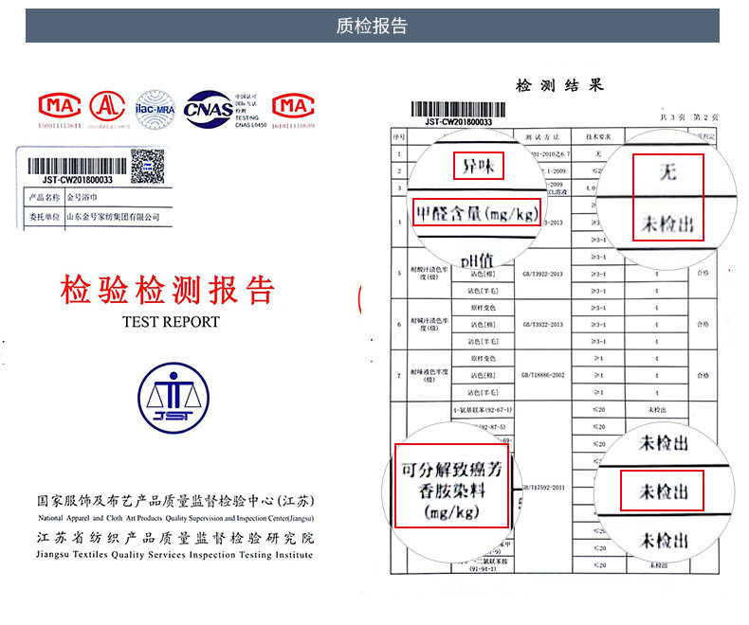Click the TEST REPORT subtitle
The height and width of the screenshot is (625, 749).
coord(171,322)
